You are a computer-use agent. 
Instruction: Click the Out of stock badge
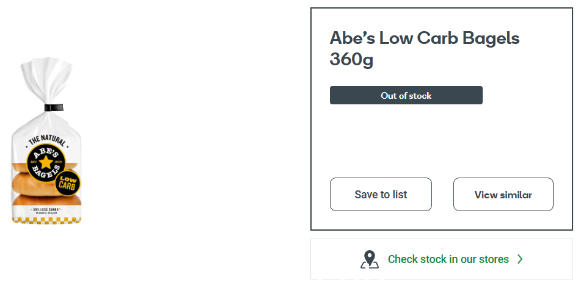coord(406,95)
